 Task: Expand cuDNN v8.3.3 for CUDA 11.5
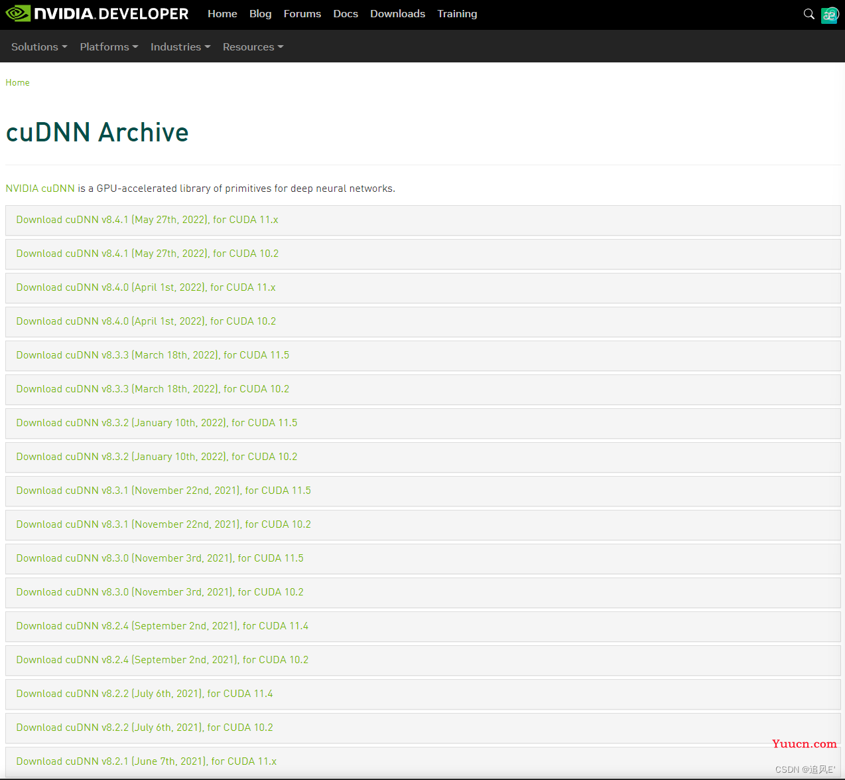click(422, 356)
